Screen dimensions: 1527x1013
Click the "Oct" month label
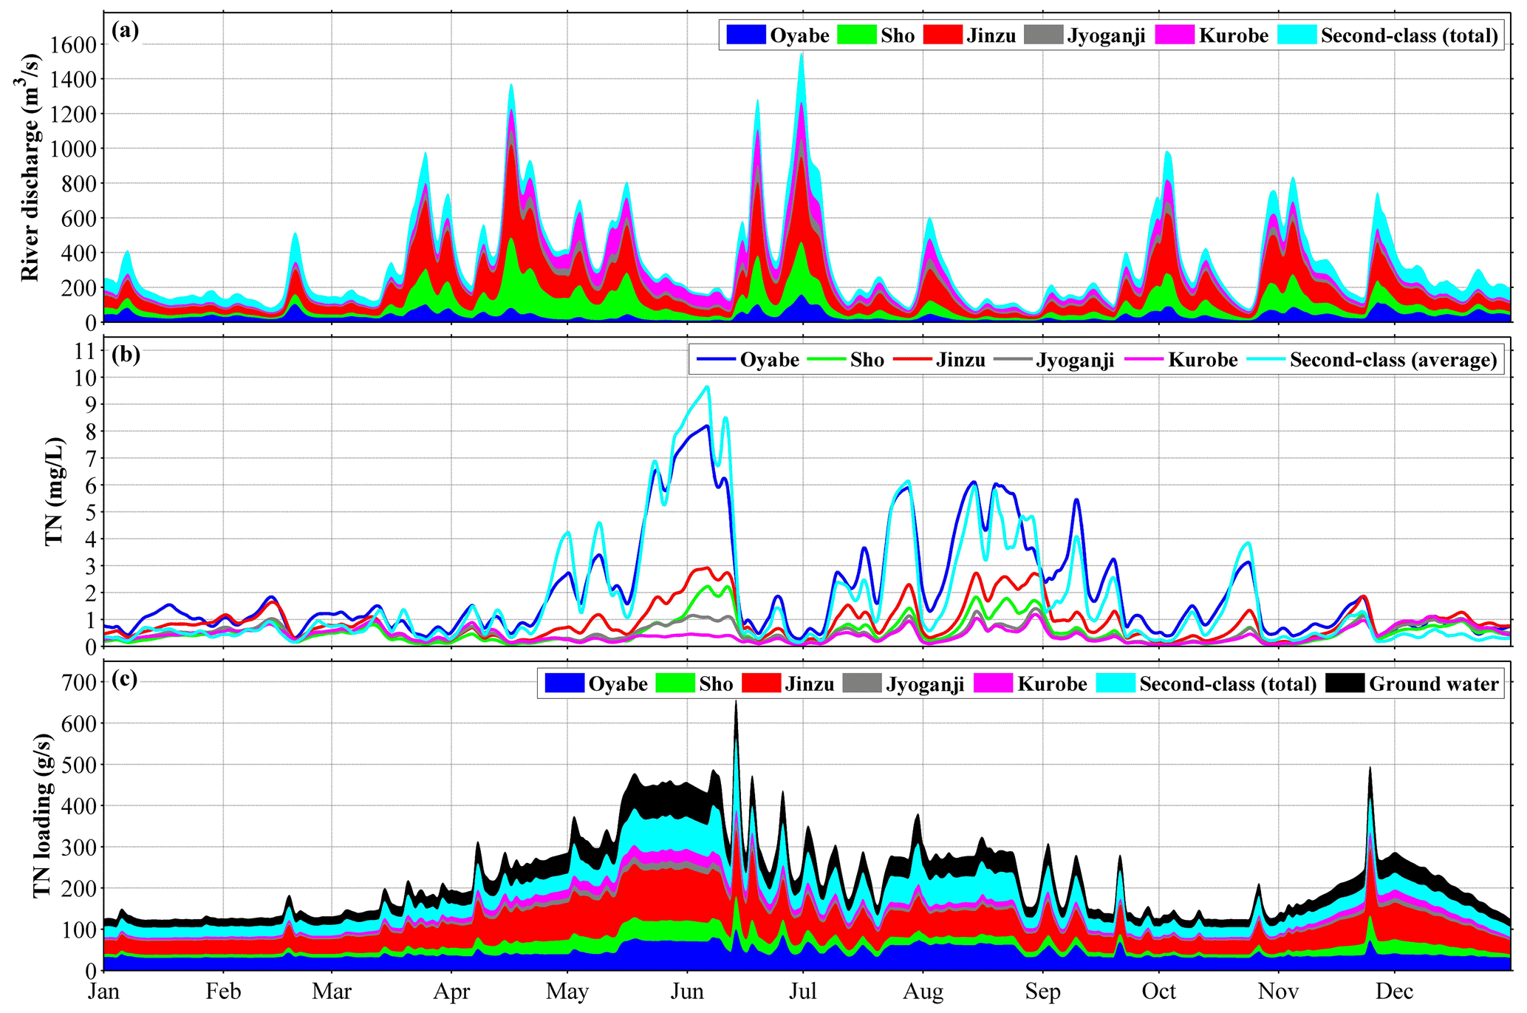coord(1158,991)
